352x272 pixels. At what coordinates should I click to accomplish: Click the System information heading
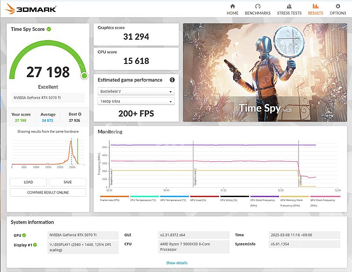click(x=32, y=222)
